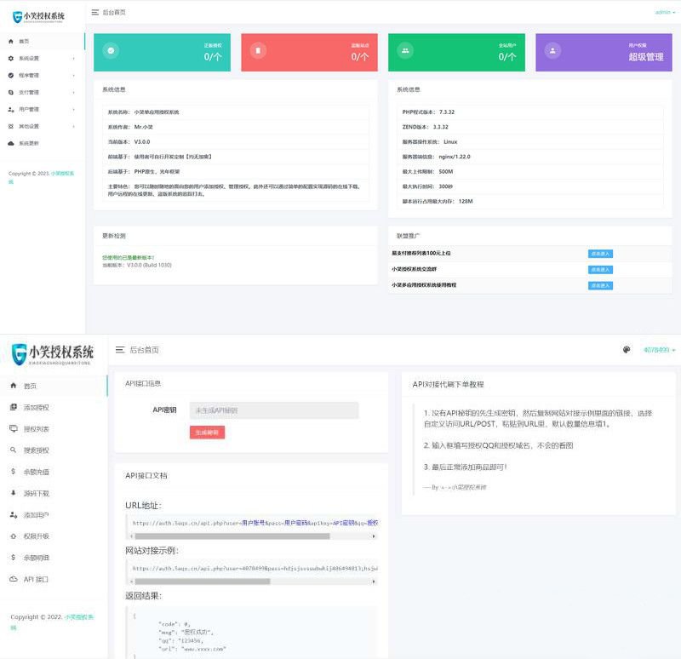Click the 源码下载 download icon

(x=13, y=493)
